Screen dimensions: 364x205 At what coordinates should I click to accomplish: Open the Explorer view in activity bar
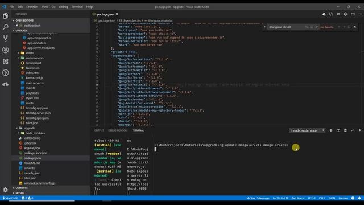click(x=5, y=16)
